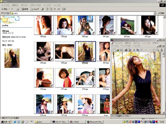Choose the Smudge tool in Photo Editor
The height and width of the screenshot is (124, 166).
162,50
